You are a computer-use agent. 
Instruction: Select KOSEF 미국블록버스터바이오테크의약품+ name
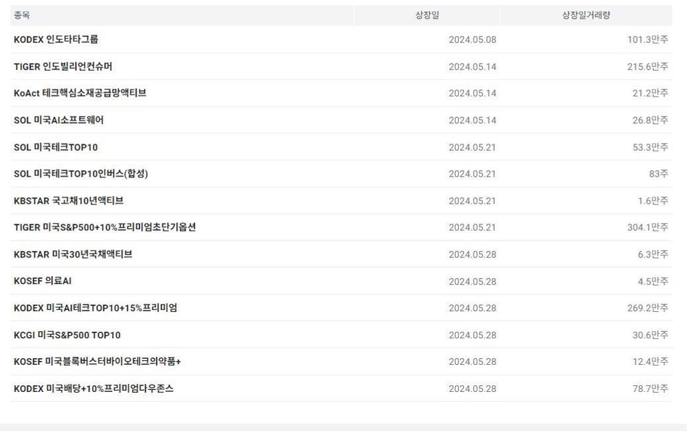point(97,362)
